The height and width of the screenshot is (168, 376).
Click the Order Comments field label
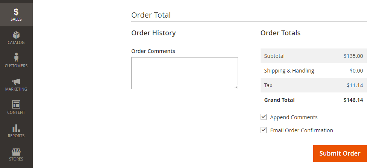pos(153,51)
